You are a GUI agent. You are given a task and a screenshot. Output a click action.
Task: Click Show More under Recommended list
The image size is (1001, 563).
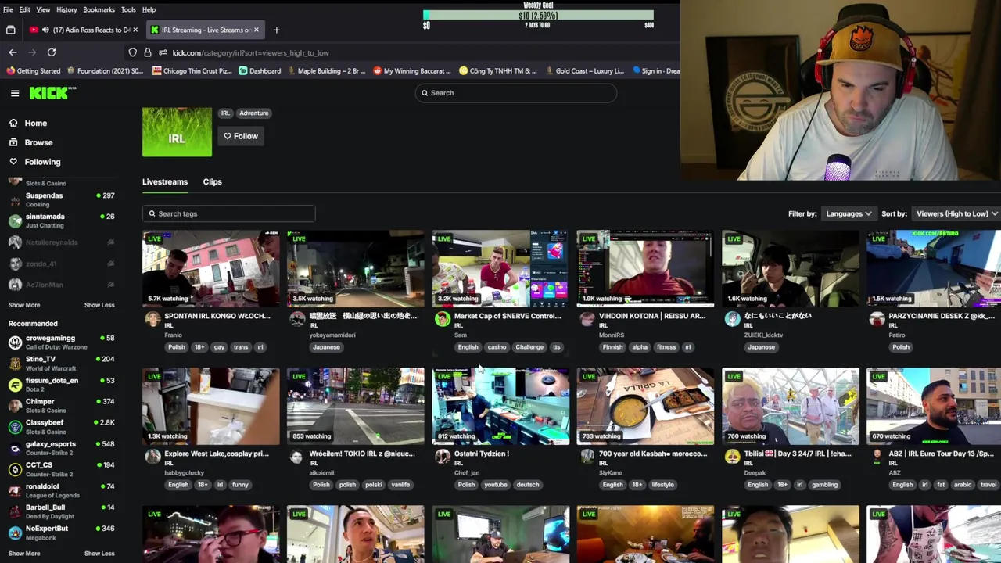tap(24, 554)
